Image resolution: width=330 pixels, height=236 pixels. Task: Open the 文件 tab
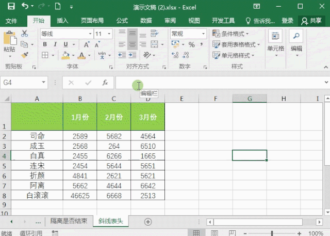coord(11,21)
